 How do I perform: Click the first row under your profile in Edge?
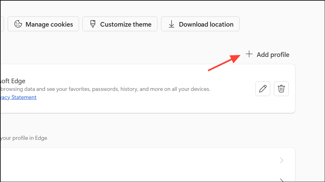click(148, 160)
